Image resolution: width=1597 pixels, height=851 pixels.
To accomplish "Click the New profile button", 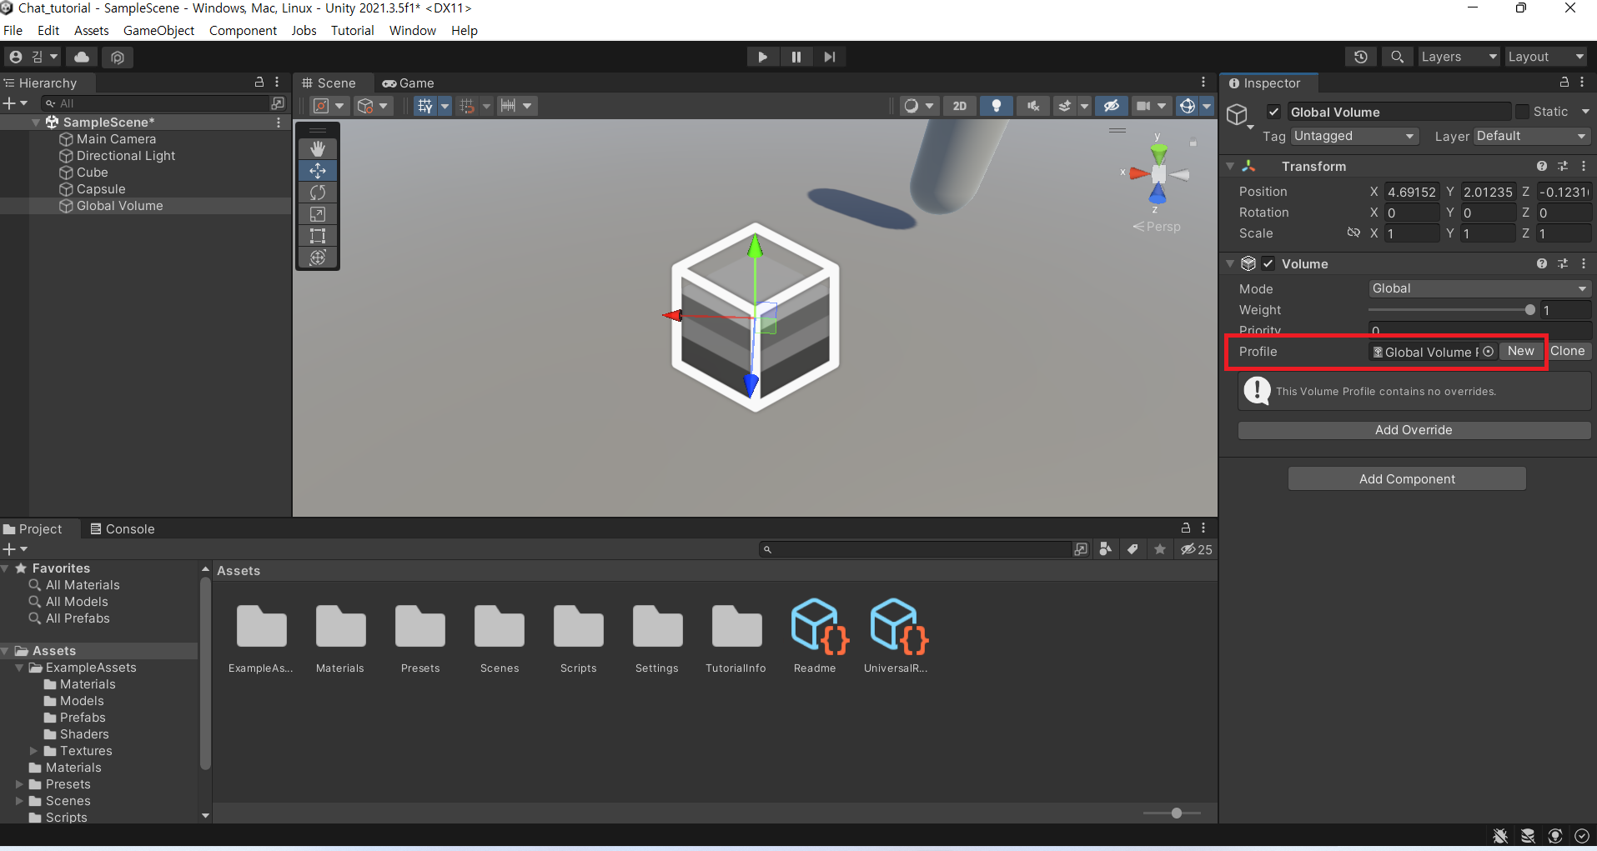I will click(1520, 351).
